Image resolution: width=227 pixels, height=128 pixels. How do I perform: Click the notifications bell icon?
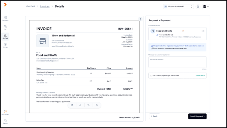pyautogui.click(x=198, y=6)
